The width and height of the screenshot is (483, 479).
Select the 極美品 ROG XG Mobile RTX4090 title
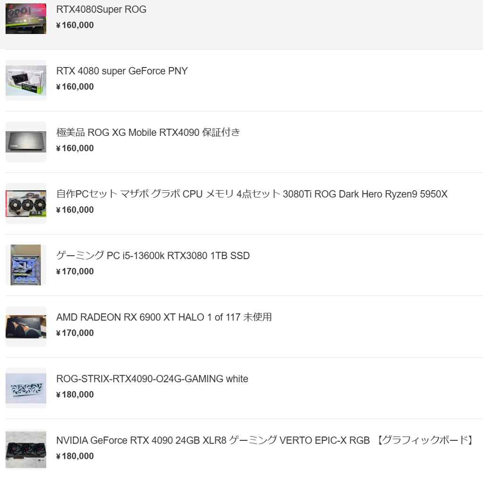[x=148, y=133]
